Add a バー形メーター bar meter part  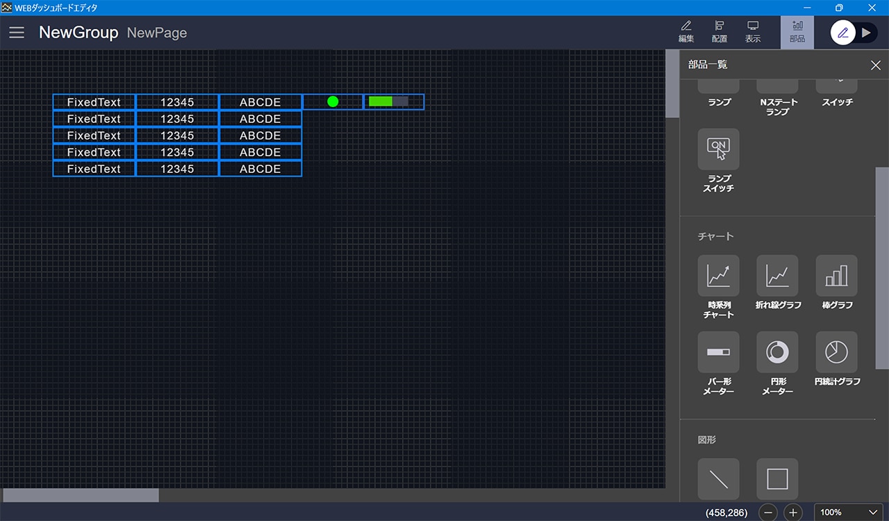point(718,352)
